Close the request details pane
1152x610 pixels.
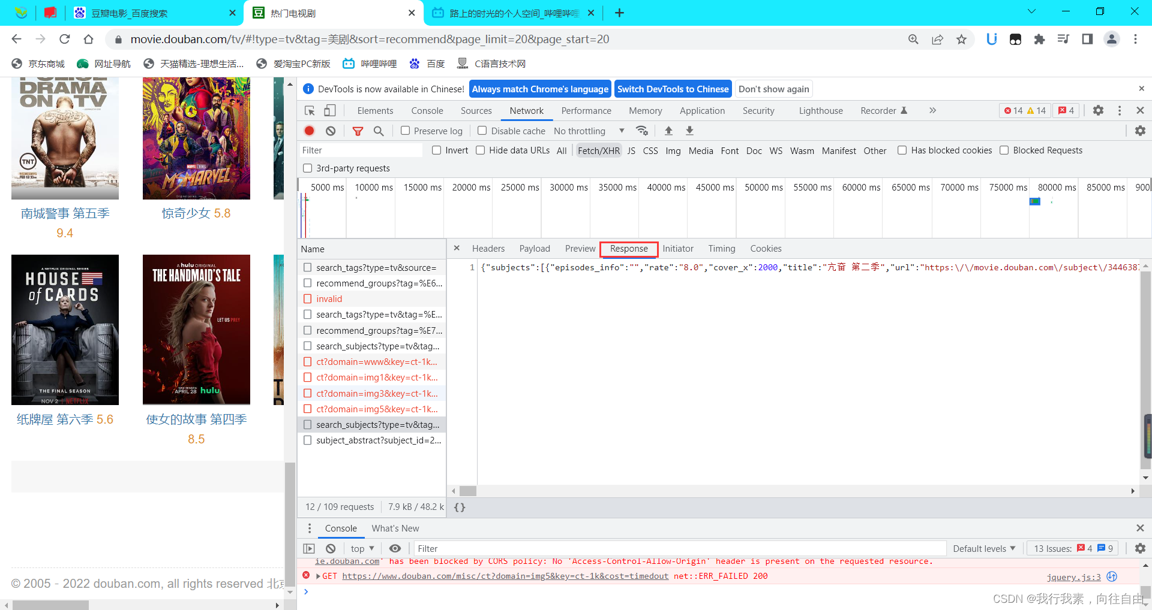pyautogui.click(x=457, y=248)
